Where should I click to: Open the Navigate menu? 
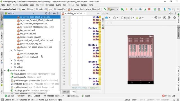[x=24, y=5]
